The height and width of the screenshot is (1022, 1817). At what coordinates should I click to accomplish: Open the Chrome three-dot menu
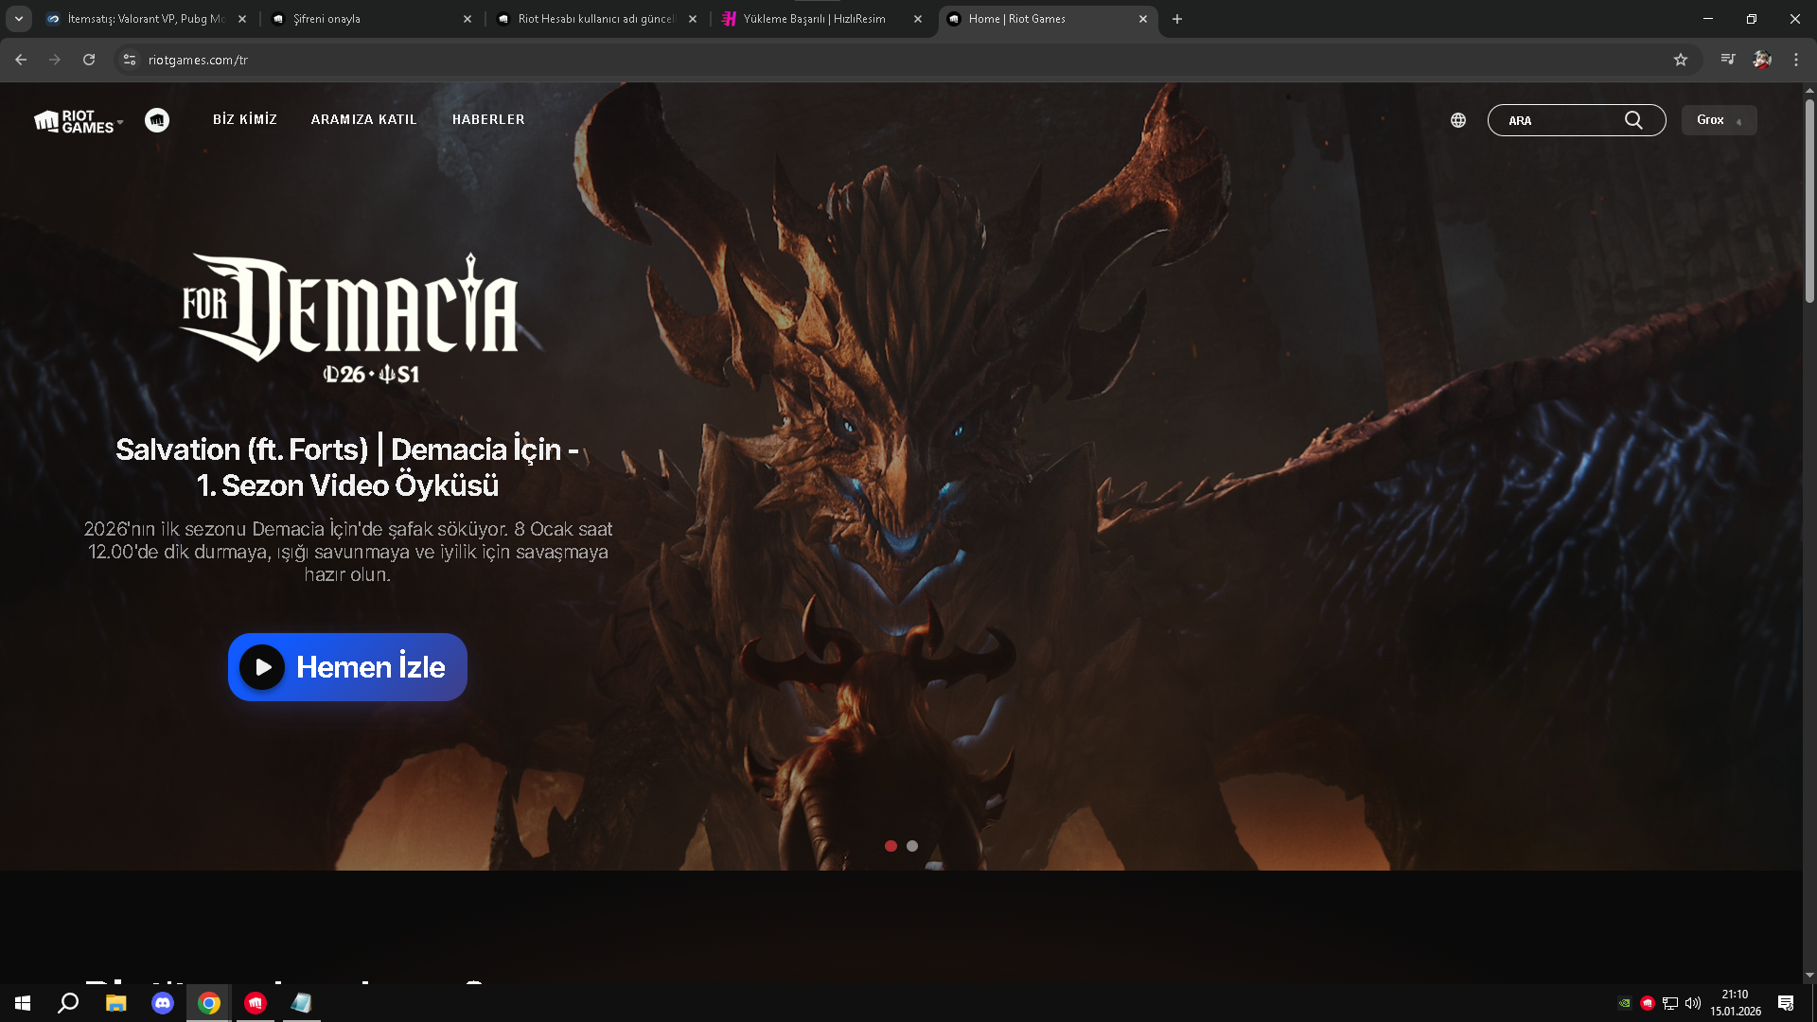[x=1796, y=60]
